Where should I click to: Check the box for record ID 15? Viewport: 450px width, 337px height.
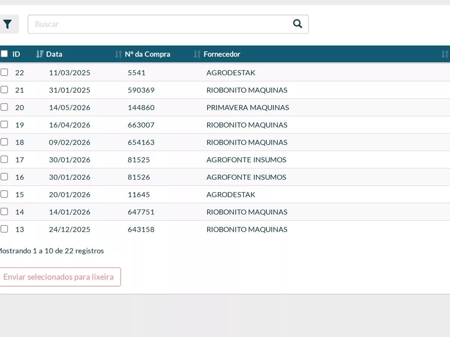coord(4,194)
